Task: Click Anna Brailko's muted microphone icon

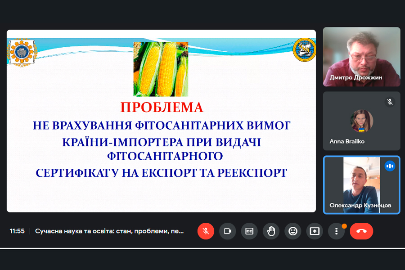Action: [390, 102]
